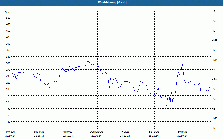Screen dimensions: 223x139
Task: Click the 270 degree axis label
Action: (8, 70)
